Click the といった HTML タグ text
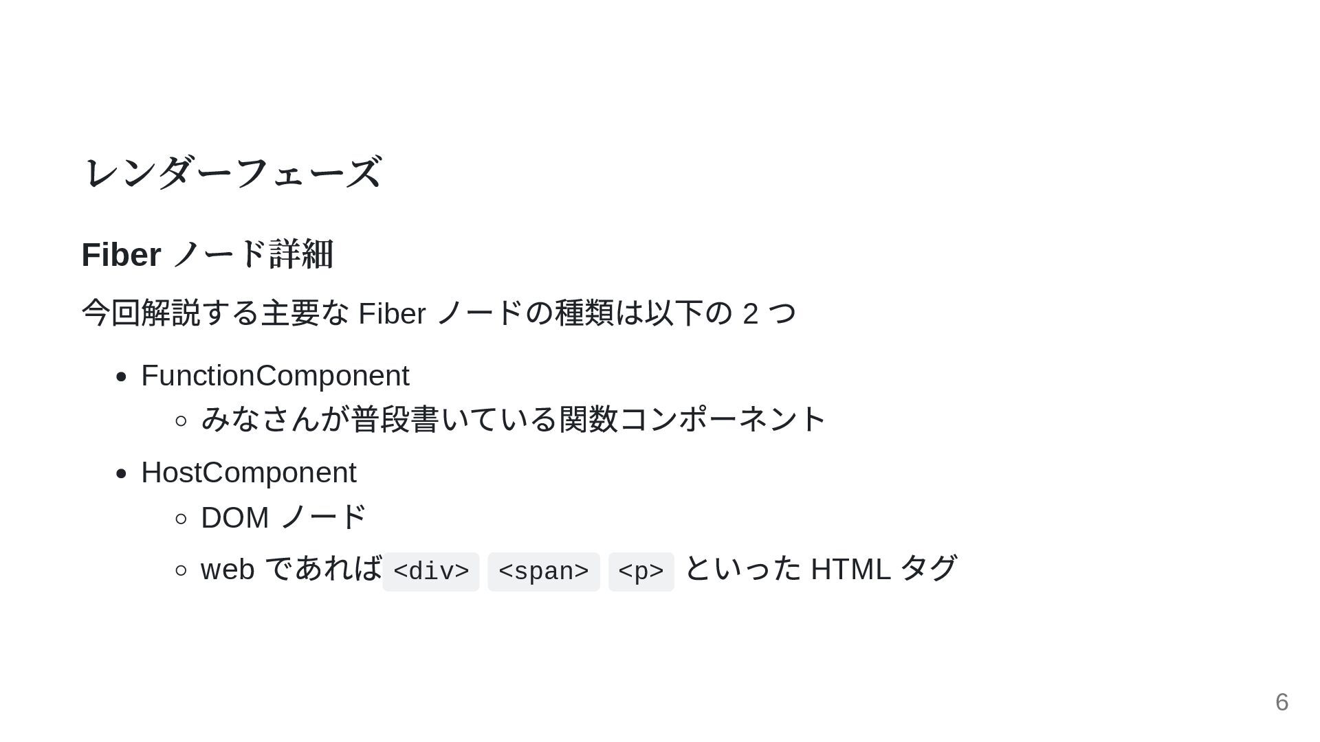 tap(820, 569)
